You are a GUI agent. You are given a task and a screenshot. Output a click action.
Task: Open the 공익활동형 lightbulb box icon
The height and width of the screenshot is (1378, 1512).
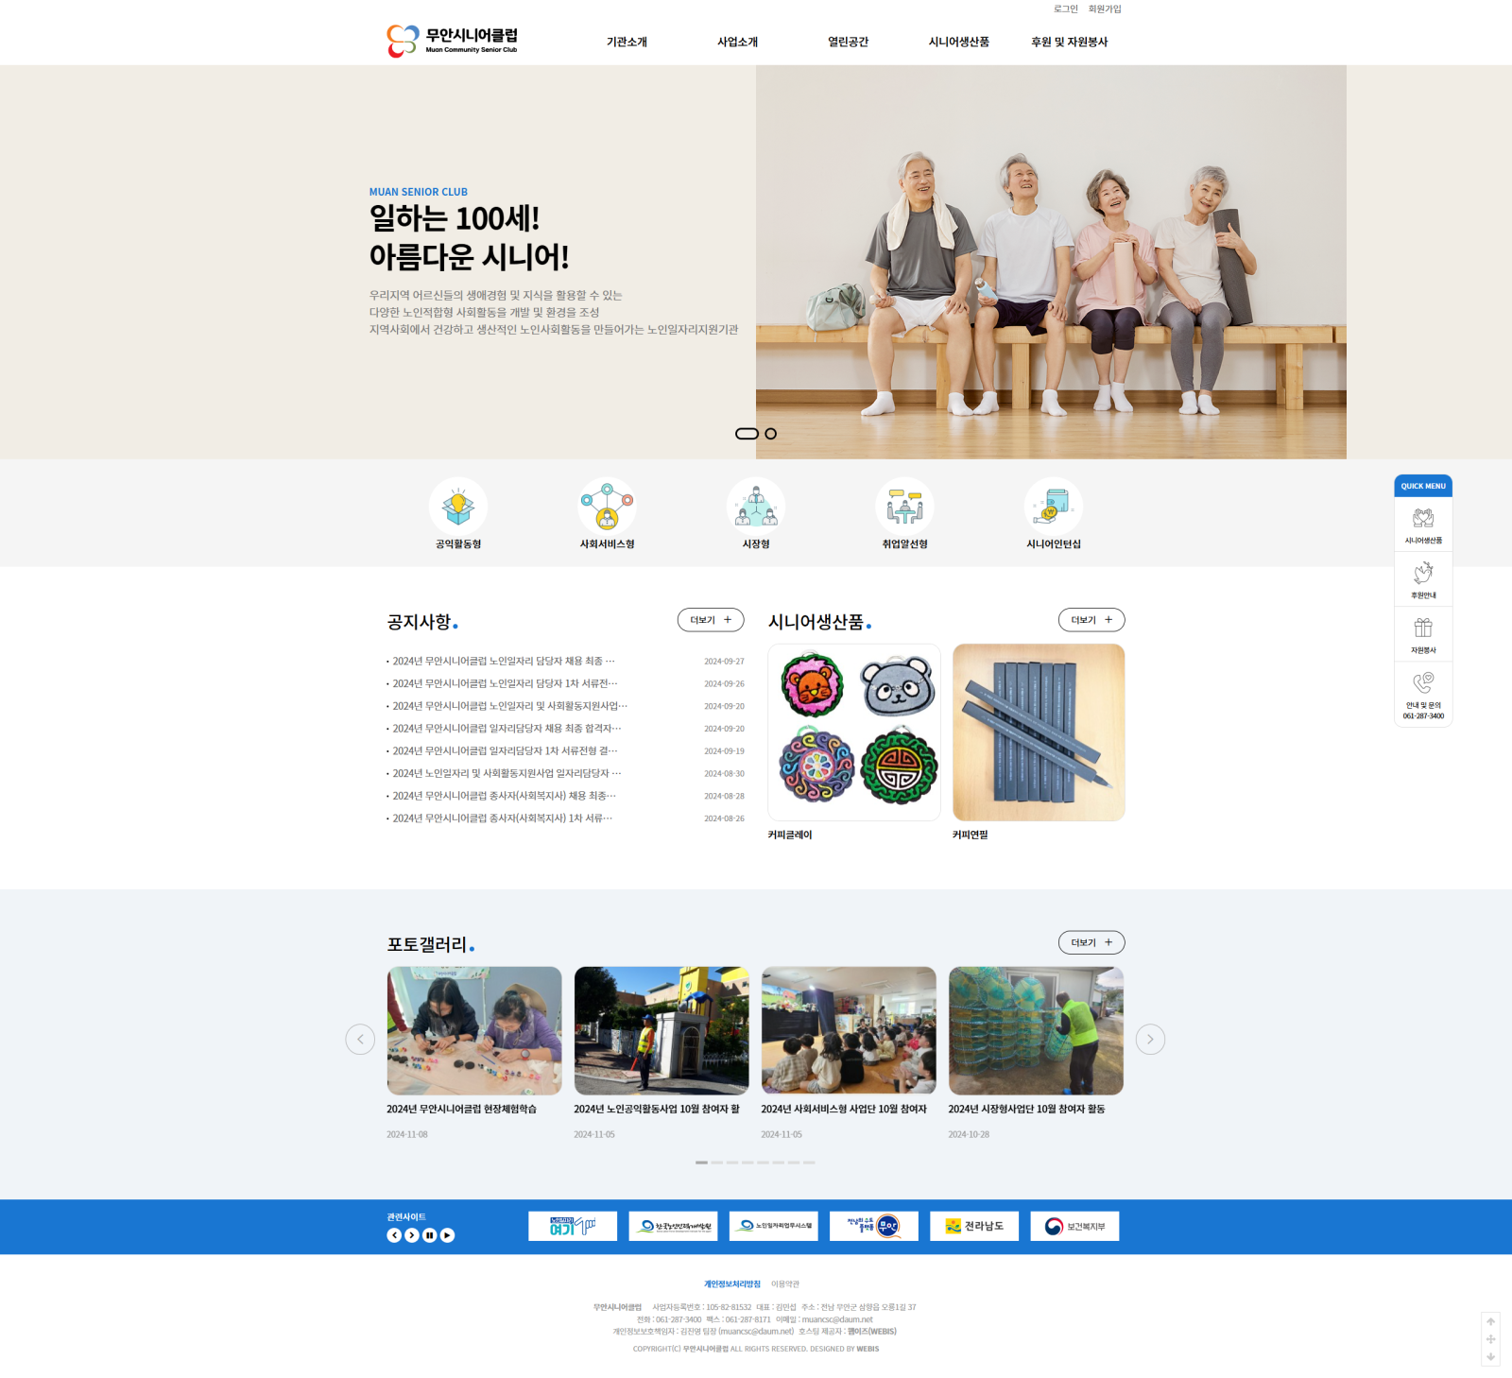coord(458,508)
